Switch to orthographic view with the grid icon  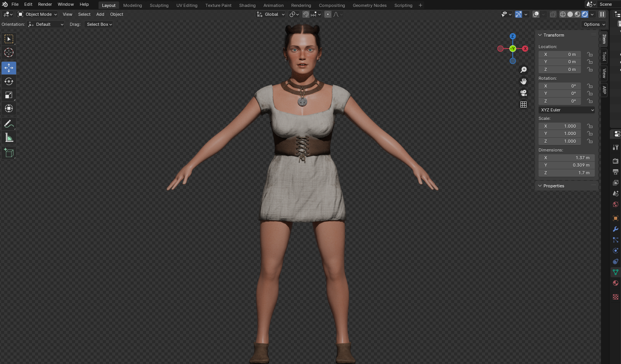(524, 104)
